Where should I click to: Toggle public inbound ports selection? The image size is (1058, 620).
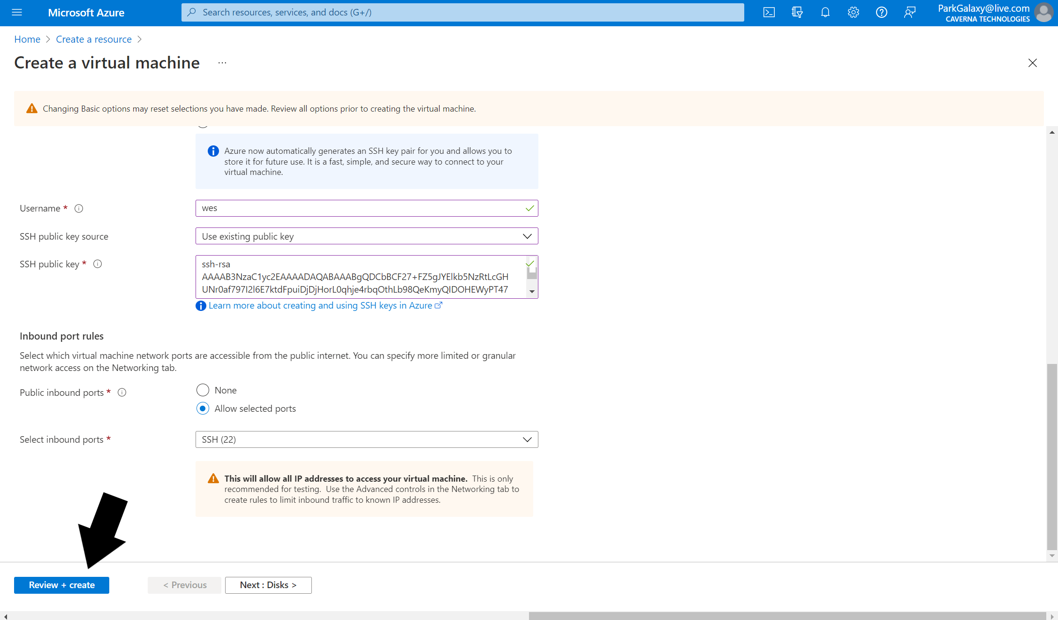203,390
